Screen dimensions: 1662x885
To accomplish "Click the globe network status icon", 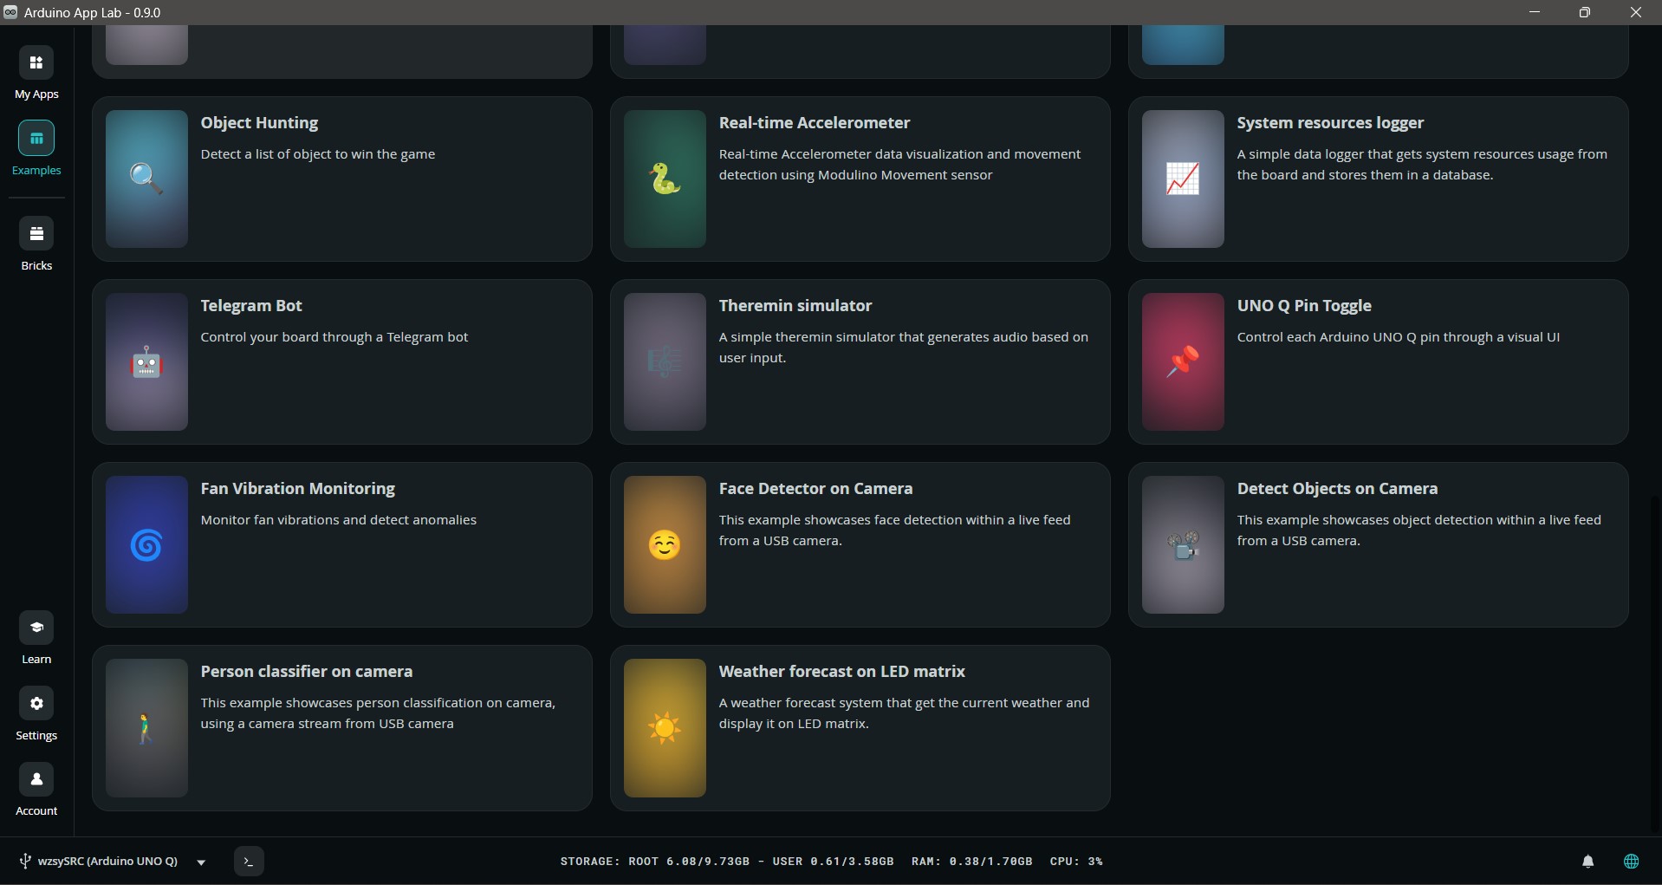I will coord(1632,862).
